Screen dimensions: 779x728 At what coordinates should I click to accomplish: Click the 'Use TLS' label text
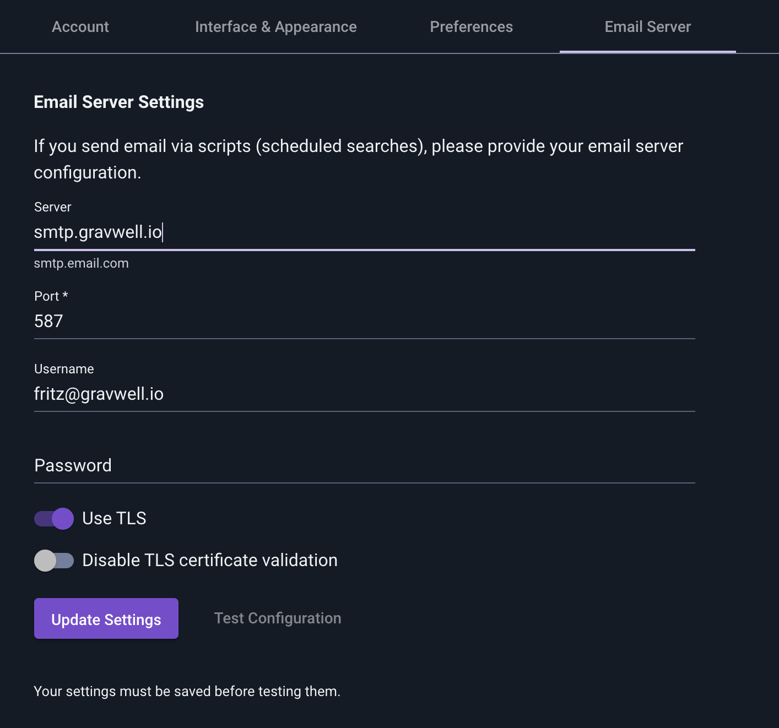(x=114, y=518)
